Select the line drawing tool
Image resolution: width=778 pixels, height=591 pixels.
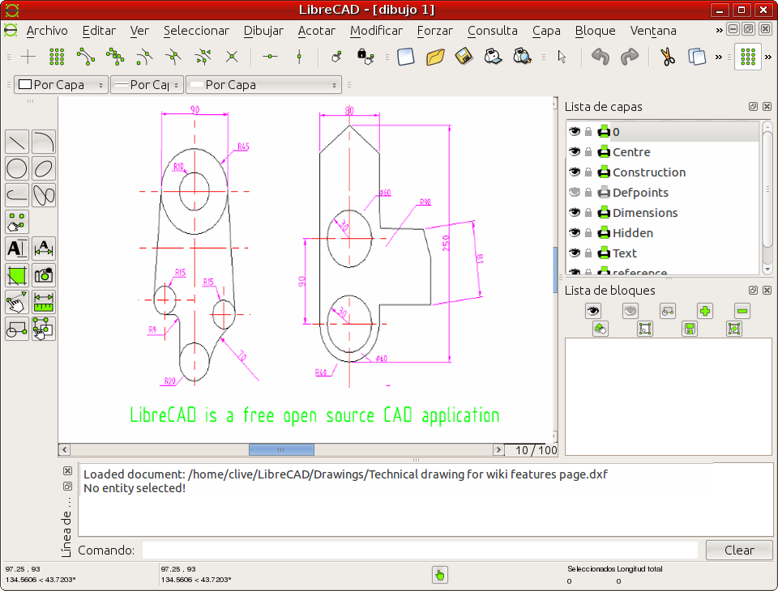point(17,142)
